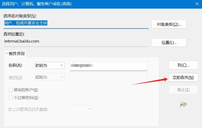Expand the 描述 起始为 dropdown
The height and width of the screenshot is (128, 202).
[x=50, y=77]
